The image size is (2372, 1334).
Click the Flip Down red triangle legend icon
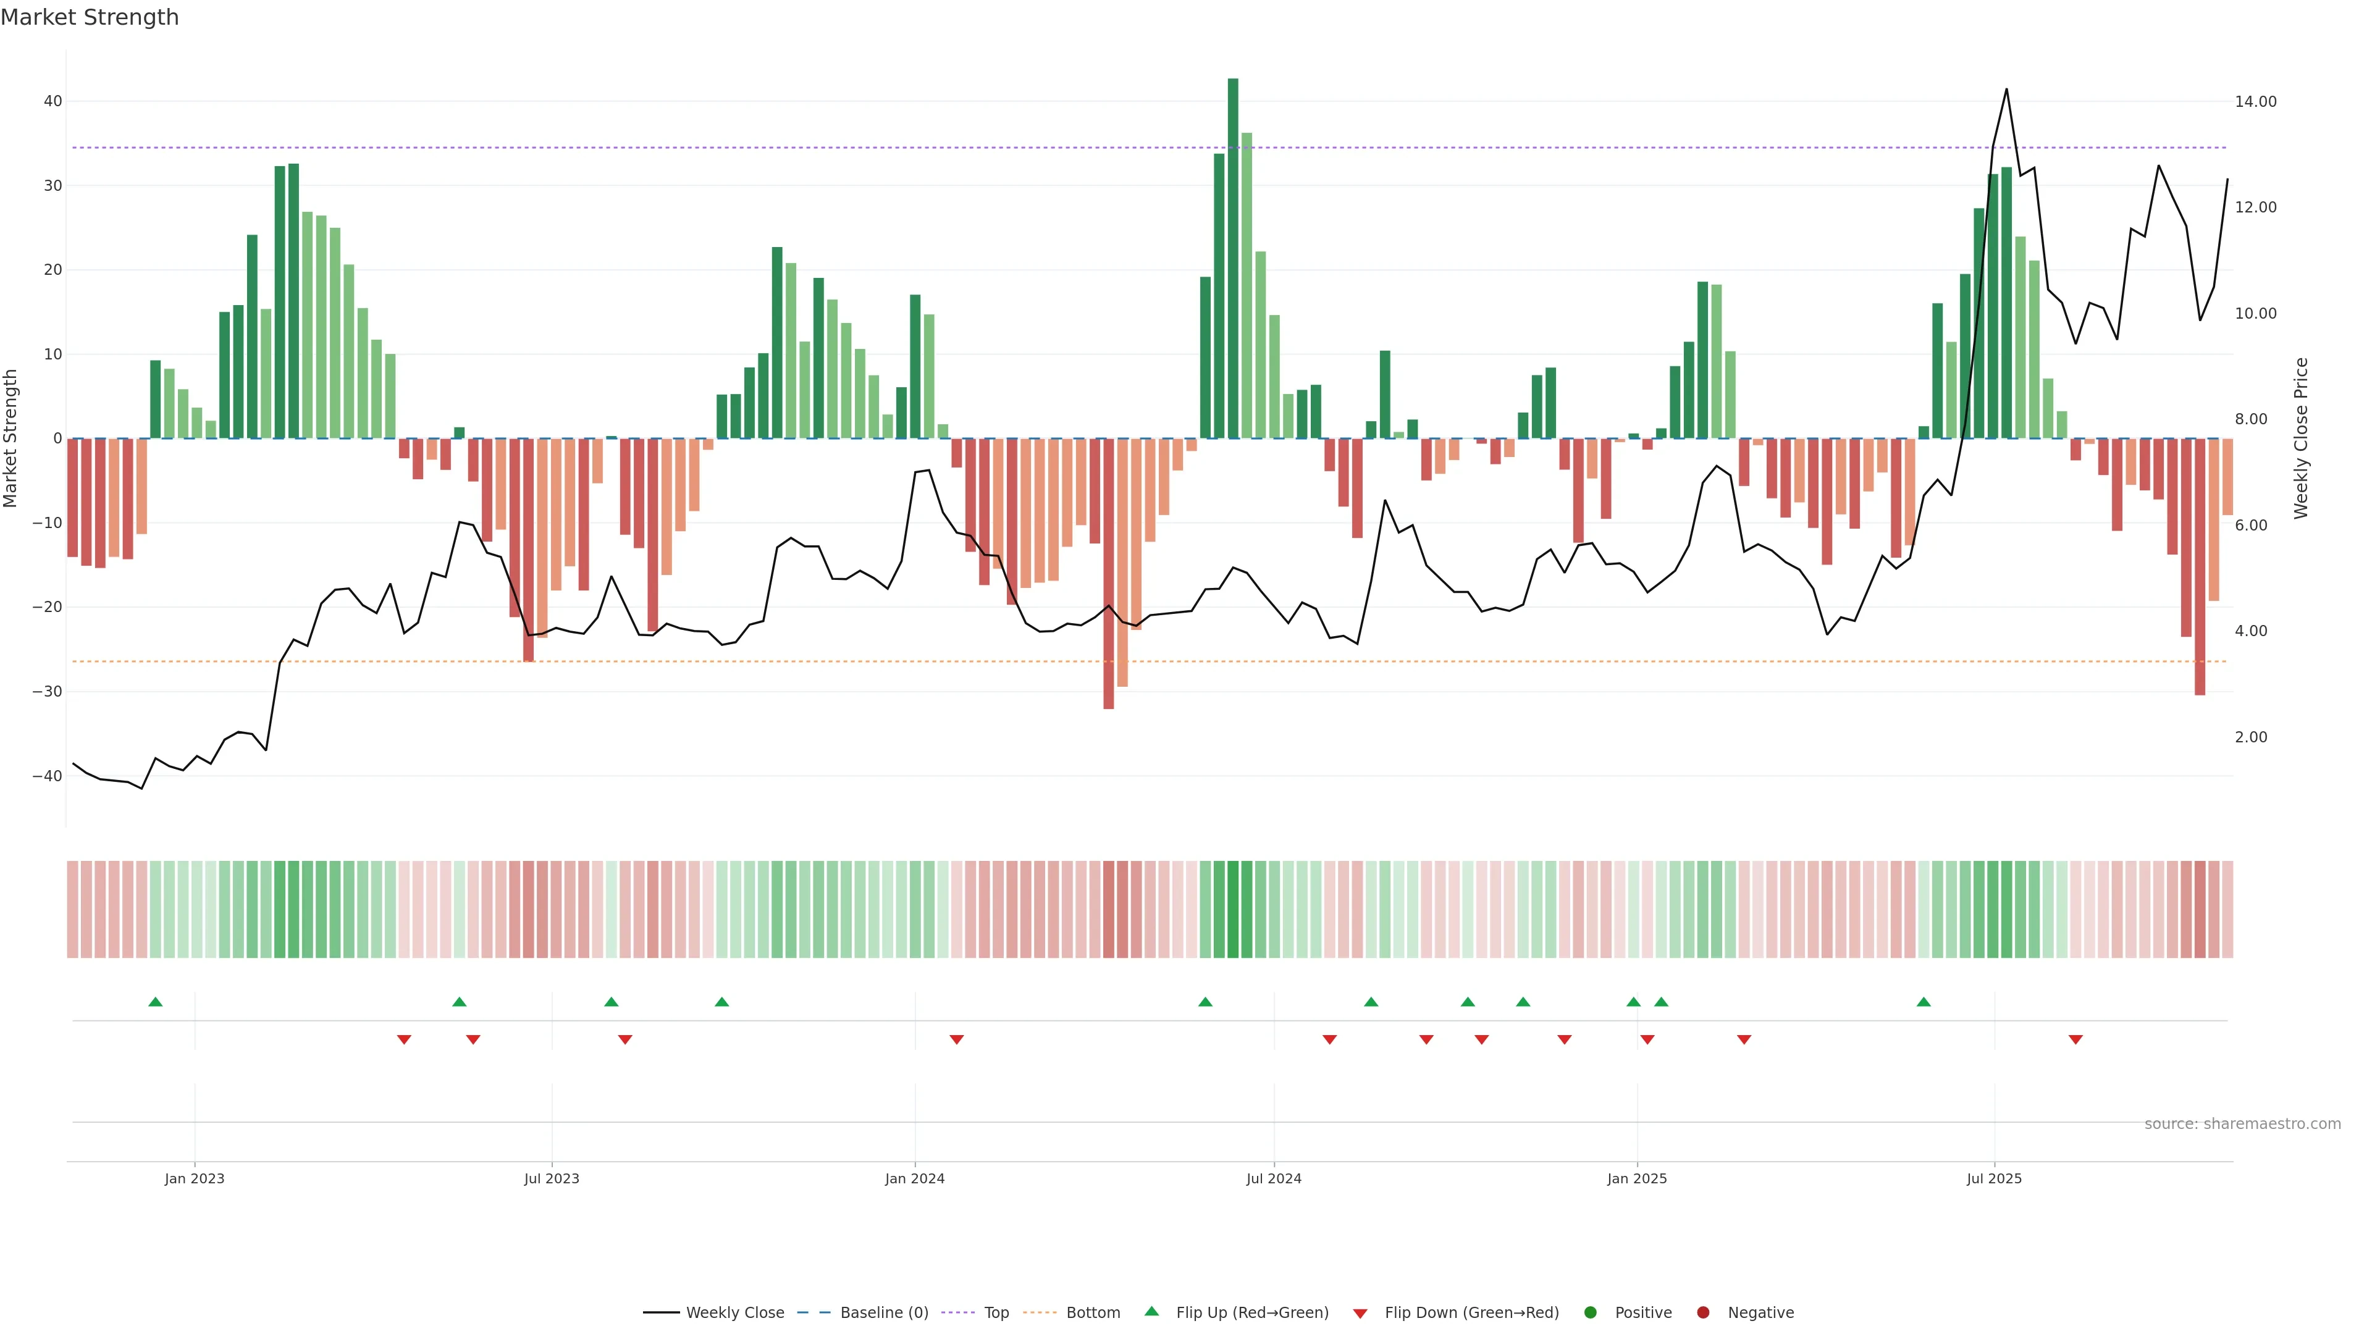pyautogui.click(x=1360, y=1314)
